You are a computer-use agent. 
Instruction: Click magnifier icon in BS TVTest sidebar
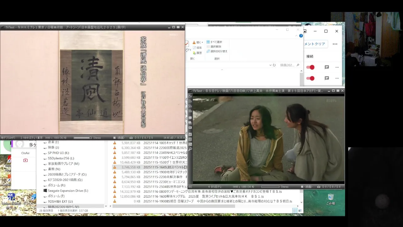[190, 149]
